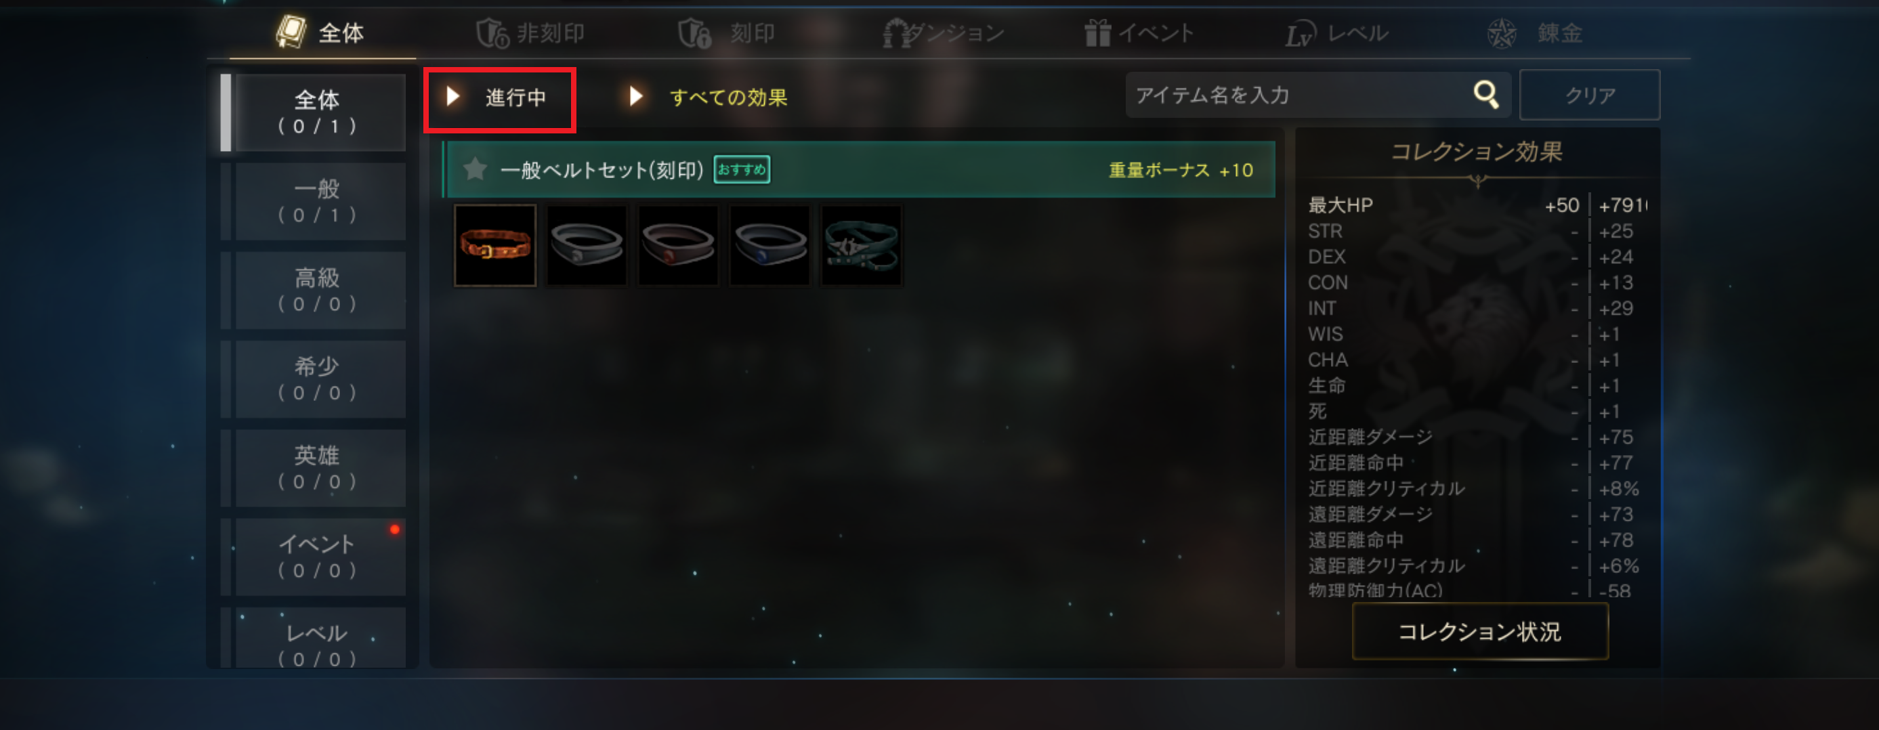Select the teal strapped belt item
The image size is (1879, 730).
click(862, 245)
